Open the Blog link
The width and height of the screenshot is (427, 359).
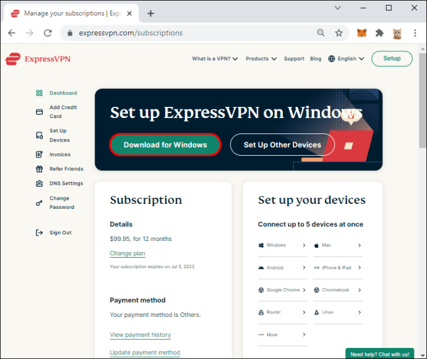pos(316,59)
